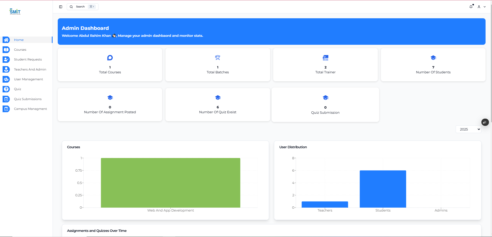The width and height of the screenshot is (492, 237).
Task: Click the User Distribution chart title
Action: (x=293, y=147)
